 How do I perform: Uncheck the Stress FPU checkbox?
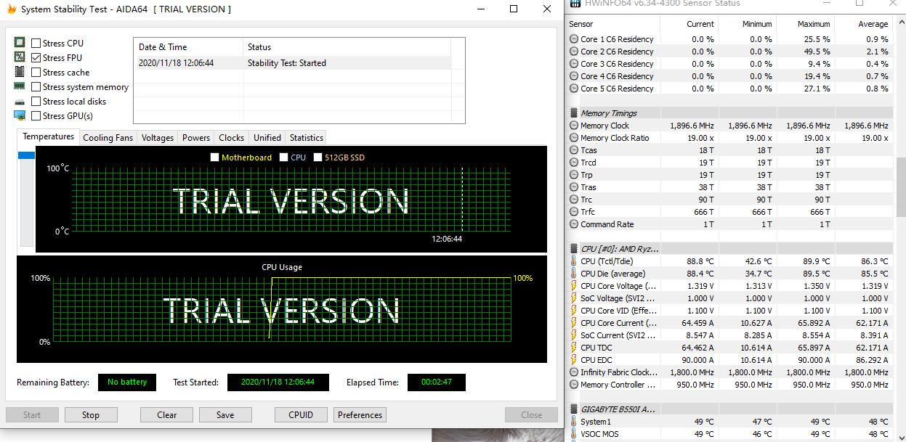pyautogui.click(x=36, y=58)
